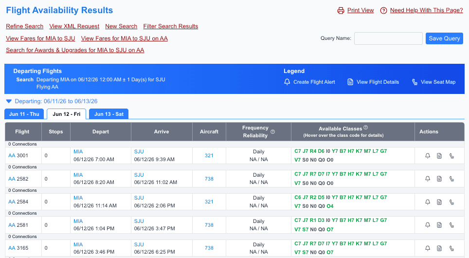Click the Refine Search link
This screenshot has width=469, height=258.
pos(24,26)
